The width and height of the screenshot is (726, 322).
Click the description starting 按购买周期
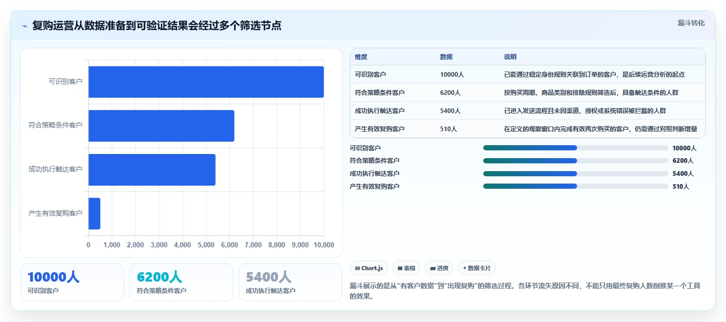click(591, 93)
